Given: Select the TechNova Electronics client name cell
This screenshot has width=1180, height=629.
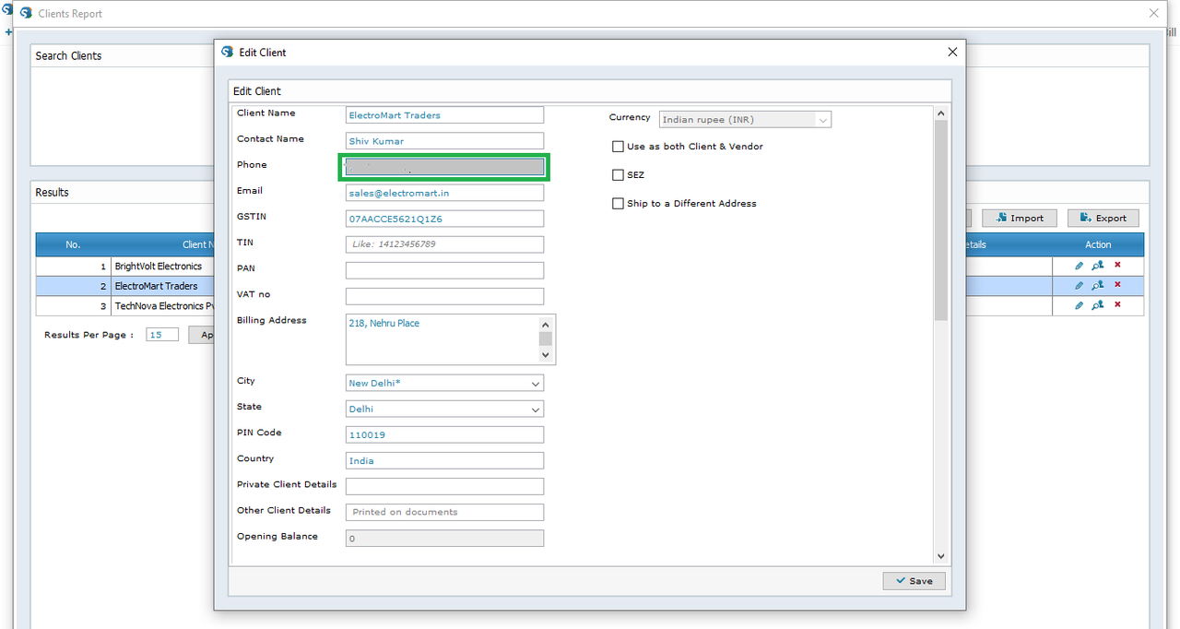Looking at the screenshot, I should point(162,305).
